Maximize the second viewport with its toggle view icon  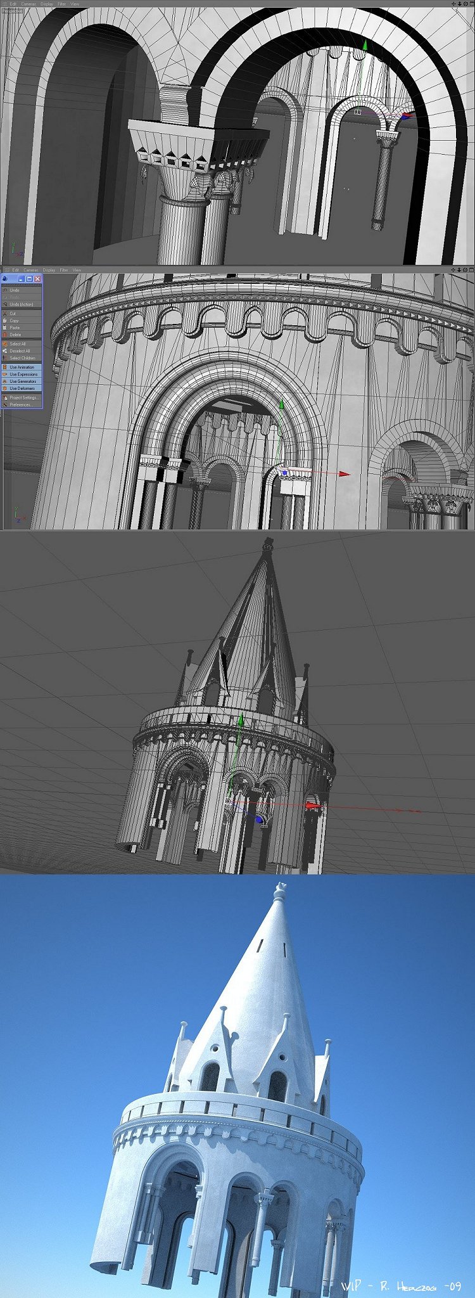click(471, 270)
